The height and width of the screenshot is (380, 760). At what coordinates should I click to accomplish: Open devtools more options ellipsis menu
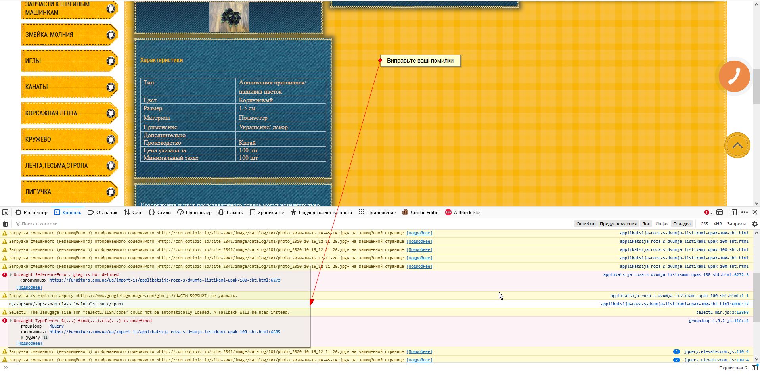[745, 212]
